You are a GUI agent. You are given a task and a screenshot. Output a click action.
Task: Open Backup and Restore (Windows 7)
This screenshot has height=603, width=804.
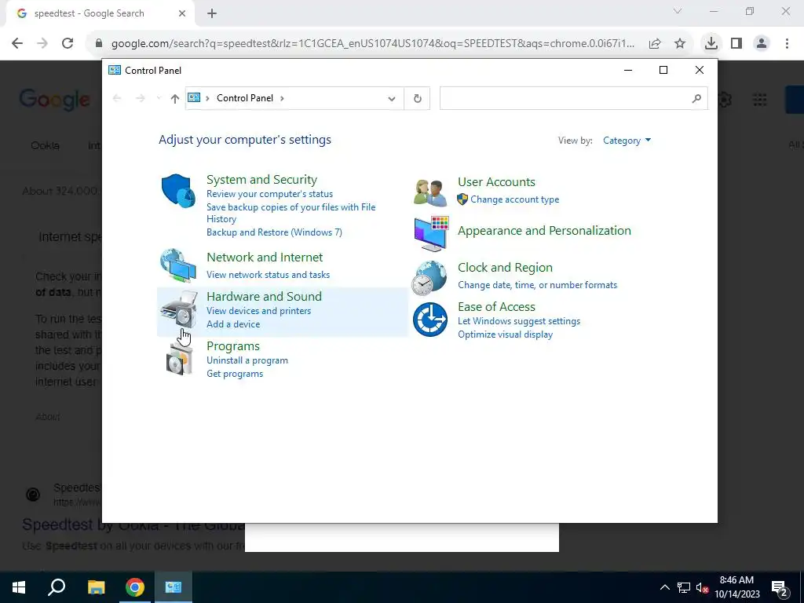pos(274,232)
